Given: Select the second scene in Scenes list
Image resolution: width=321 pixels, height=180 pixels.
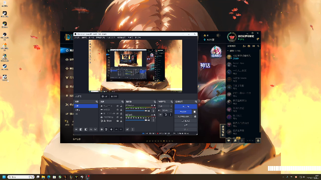Looking at the screenshot, I should click(86, 110).
